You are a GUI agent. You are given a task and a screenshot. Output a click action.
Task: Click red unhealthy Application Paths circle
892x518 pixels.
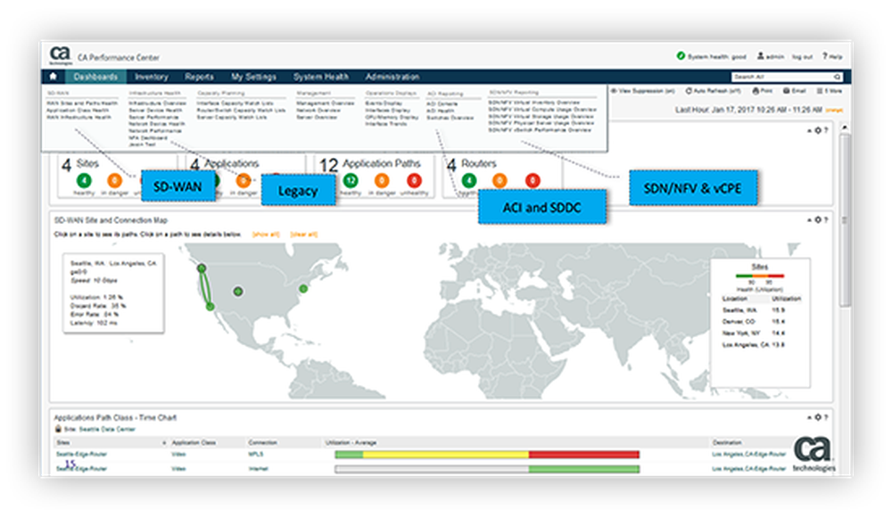coord(414,181)
